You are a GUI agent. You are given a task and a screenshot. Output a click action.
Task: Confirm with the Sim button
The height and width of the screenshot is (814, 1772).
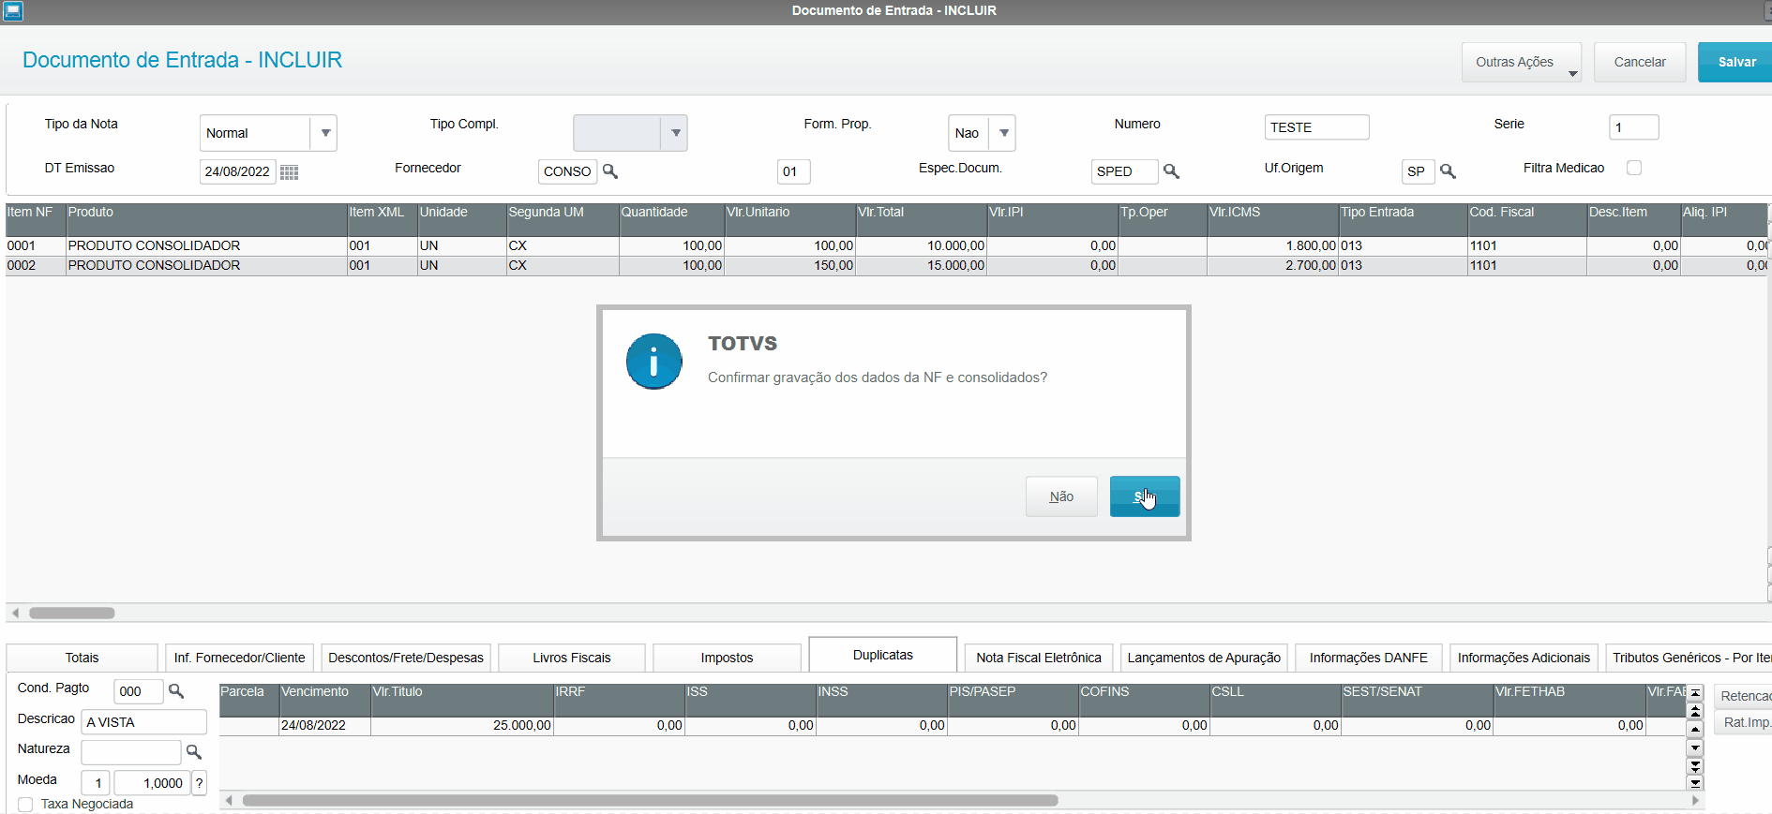pos(1145,496)
